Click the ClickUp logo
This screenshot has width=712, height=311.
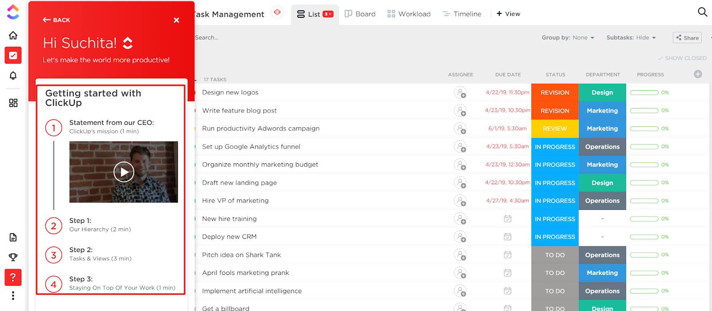click(13, 12)
